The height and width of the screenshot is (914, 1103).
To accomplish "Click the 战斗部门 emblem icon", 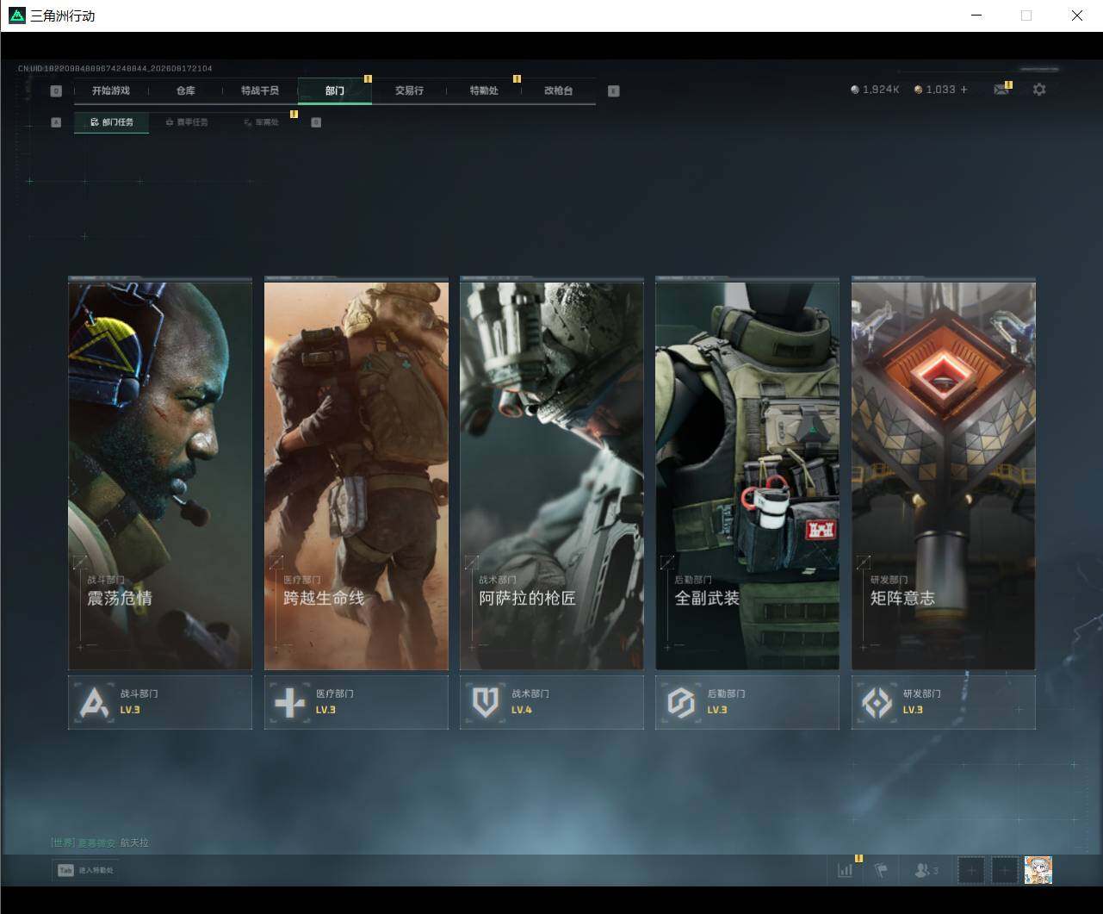I will coord(94,703).
